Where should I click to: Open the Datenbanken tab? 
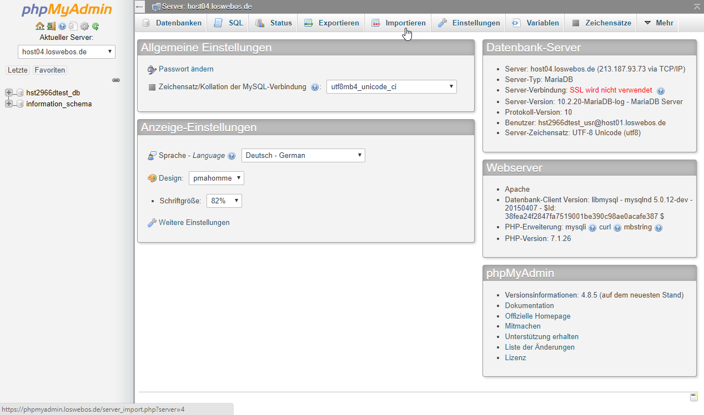tap(172, 23)
